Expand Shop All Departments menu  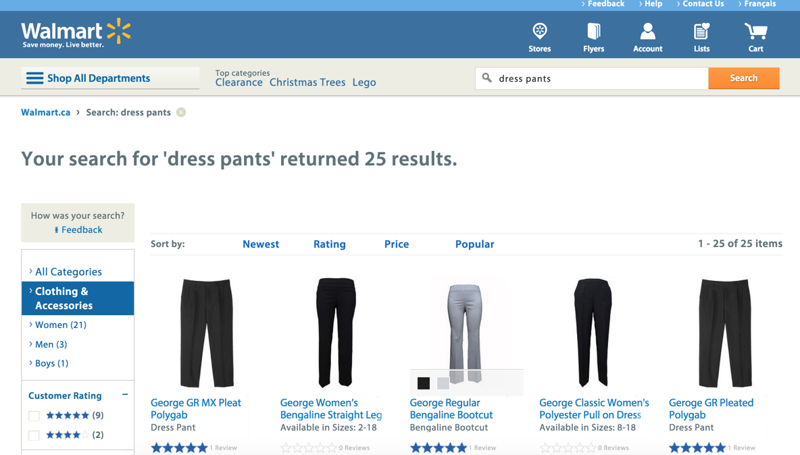[110, 78]
